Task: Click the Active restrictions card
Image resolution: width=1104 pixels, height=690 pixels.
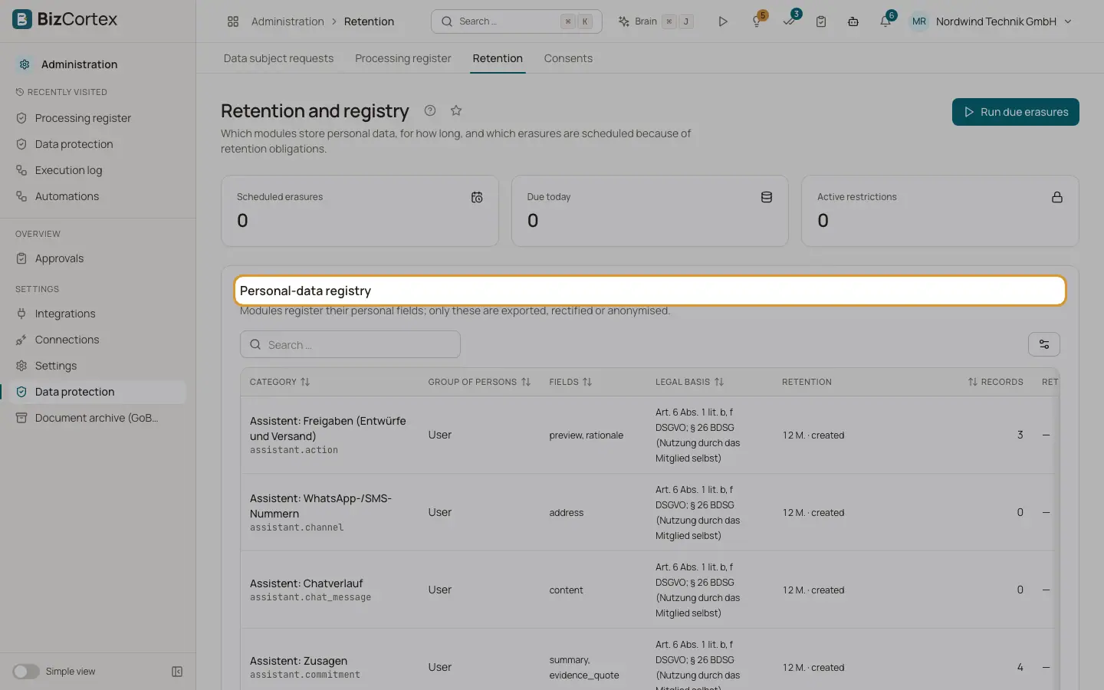Action: click(940, 211)
